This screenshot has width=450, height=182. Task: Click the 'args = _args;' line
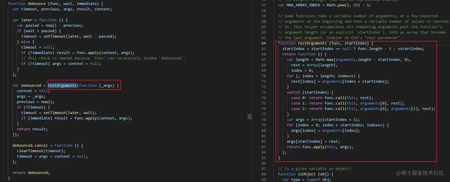pyautogui.click(x=31, y=96)
